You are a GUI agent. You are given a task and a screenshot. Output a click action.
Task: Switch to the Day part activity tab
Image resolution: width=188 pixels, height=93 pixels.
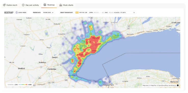30,5
